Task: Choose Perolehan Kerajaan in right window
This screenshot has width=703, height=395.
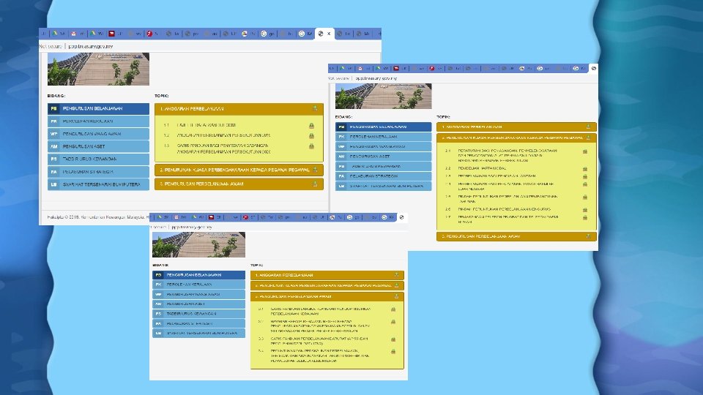Action: 383,137
